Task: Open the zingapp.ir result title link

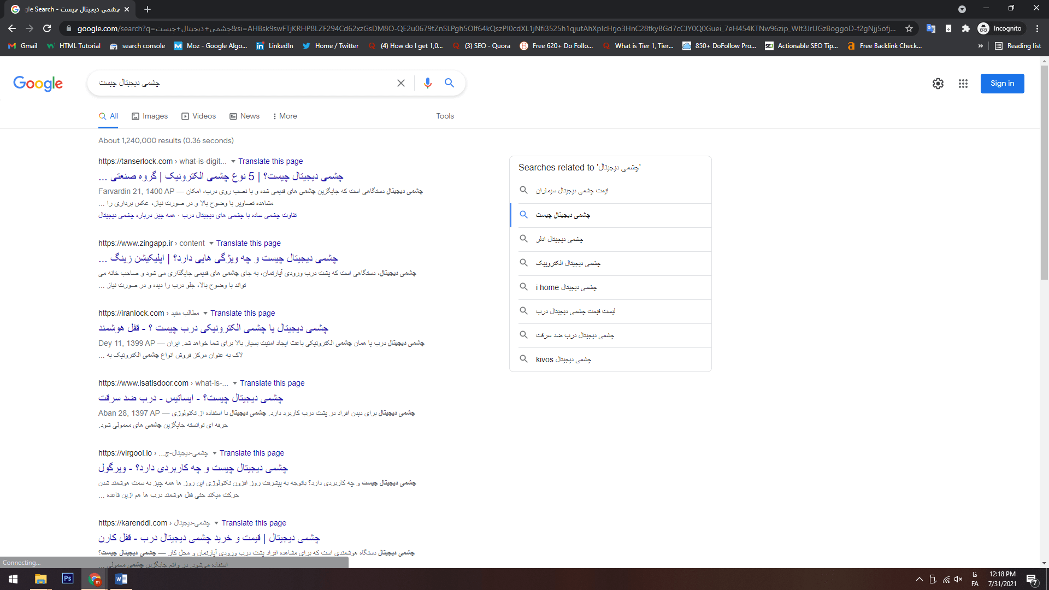Action: click(218, 258)
